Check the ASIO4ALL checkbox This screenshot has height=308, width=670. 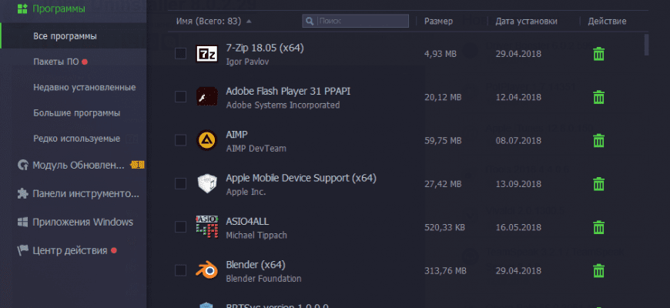tap(180, 226)
